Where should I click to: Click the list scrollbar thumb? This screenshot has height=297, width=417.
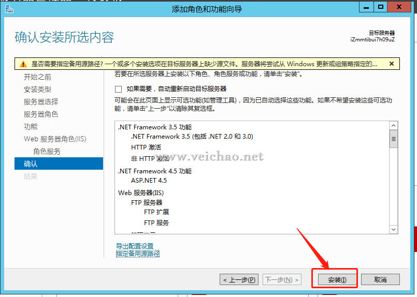(x=394, y=139)
